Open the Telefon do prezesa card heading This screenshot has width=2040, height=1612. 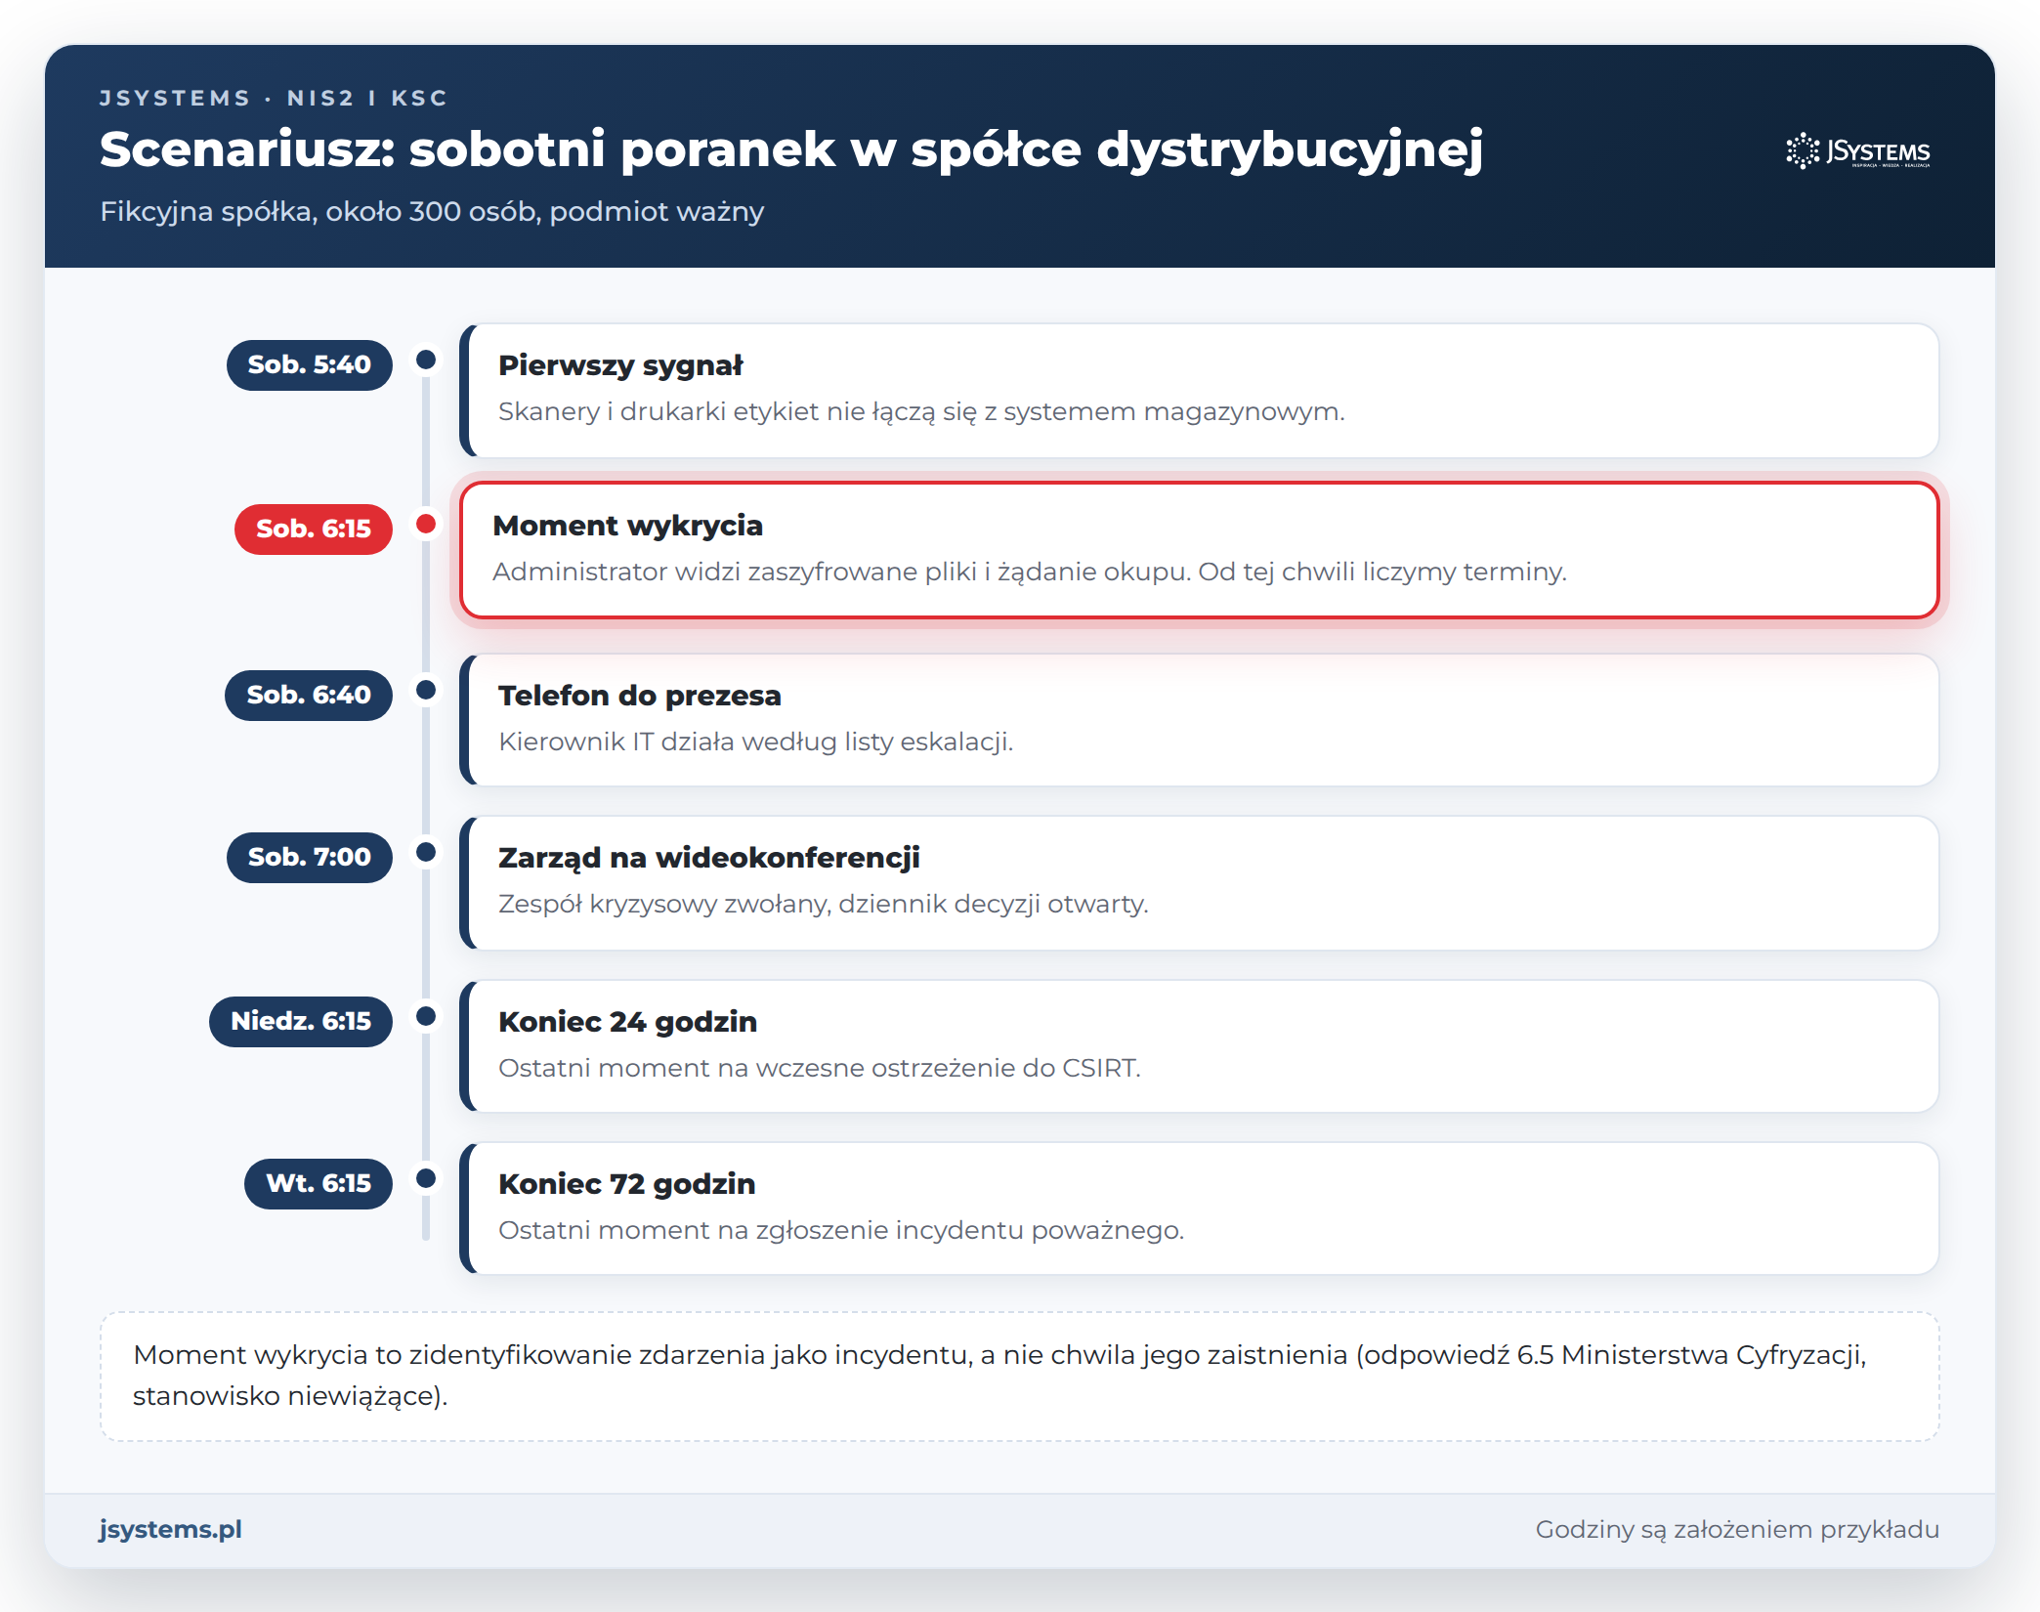pos(640,696)
